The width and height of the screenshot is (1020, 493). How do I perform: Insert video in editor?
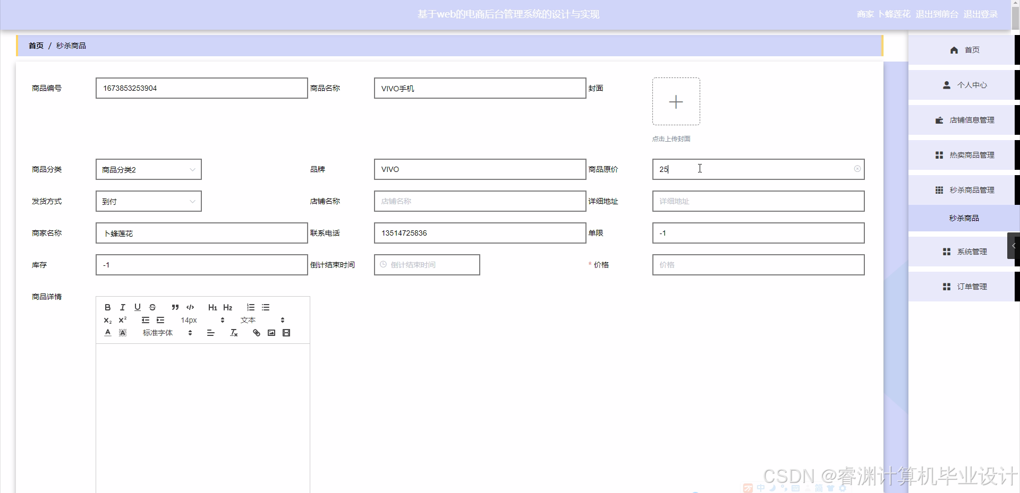click(286, 333)
